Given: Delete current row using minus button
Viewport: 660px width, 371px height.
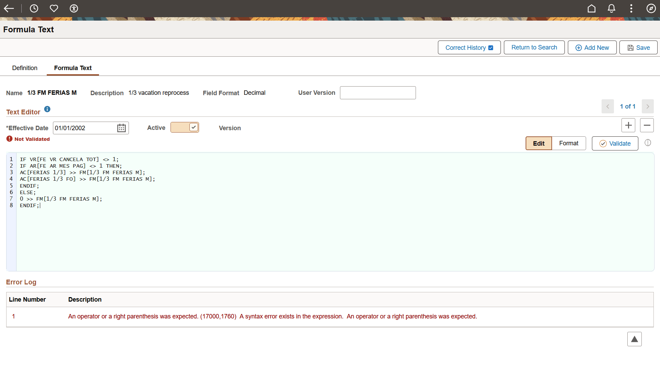Looking at the screenshot, I should 647,125.
